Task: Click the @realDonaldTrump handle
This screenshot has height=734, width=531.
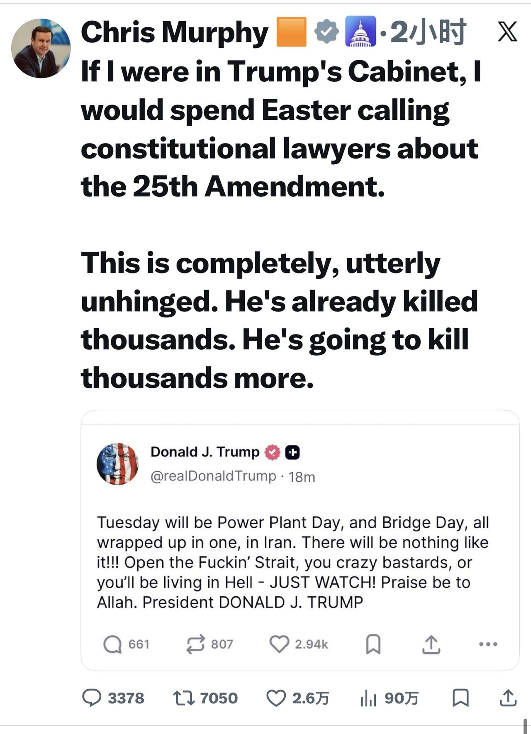Action: tap(213, 476)
